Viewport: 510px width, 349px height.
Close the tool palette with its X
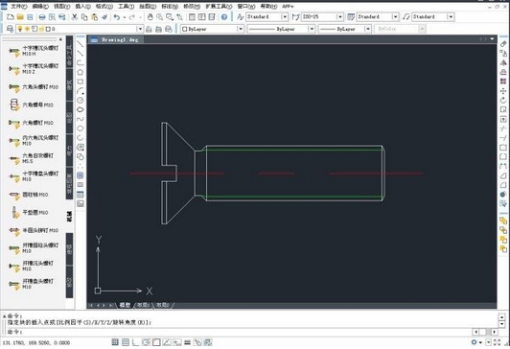click(60, 39)
